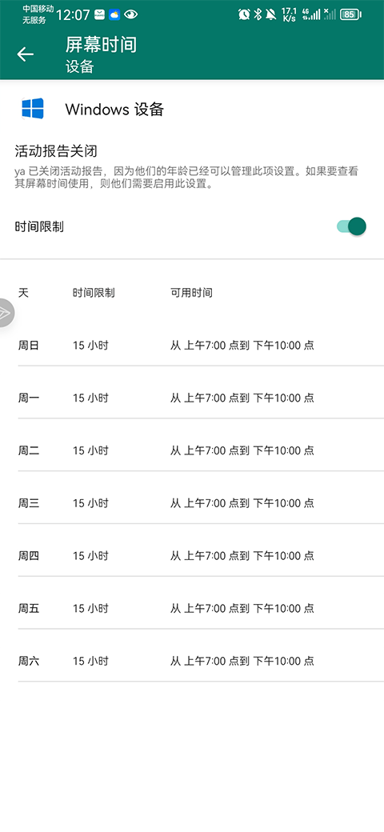Tap the floating paper plane side icon
The height and width of the screenshot is (832, 384).
(6, 313)
